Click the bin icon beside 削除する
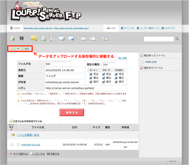 pos(48,154)
